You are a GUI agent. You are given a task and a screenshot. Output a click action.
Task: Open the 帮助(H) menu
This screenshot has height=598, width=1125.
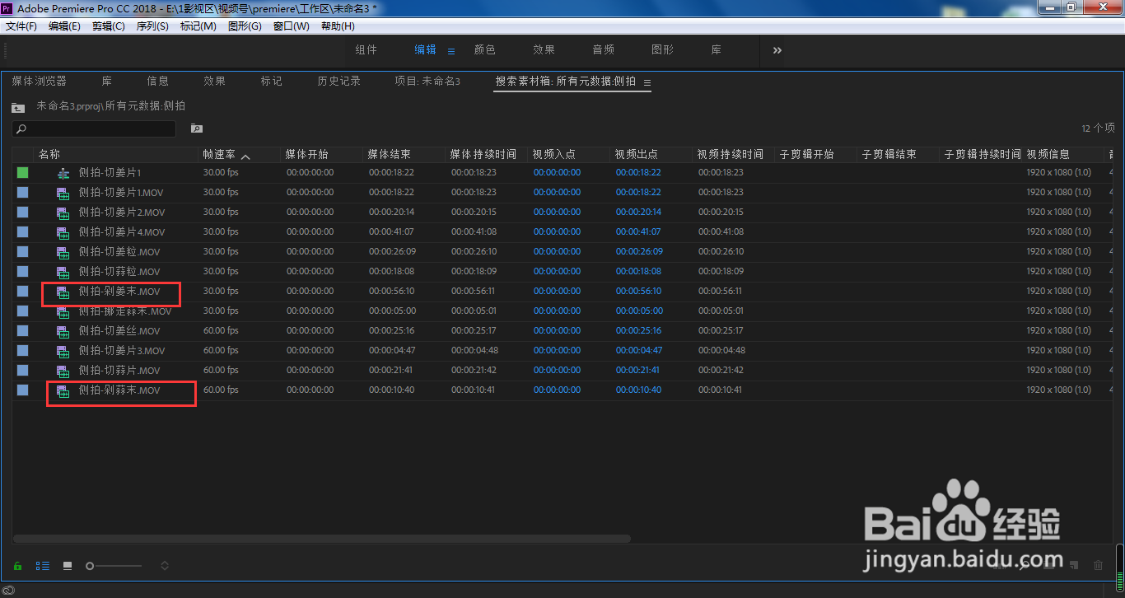338,26
